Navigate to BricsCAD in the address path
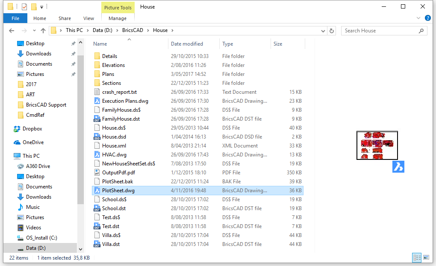The width and height of the screenshot is (436, 266). (133, 30)
